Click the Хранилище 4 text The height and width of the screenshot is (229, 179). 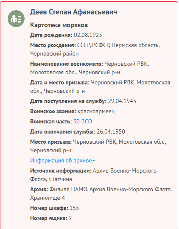point(48,198)
